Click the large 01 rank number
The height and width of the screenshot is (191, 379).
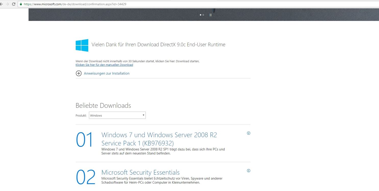coord(85,140)
